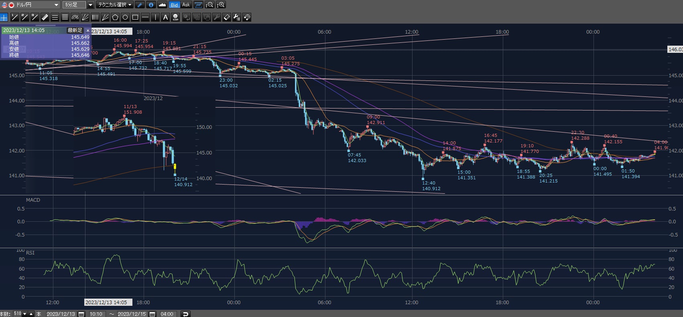This screenshot has height=317, width=683.
Task: Open the start date calendar picker
Action: [81, 314]
